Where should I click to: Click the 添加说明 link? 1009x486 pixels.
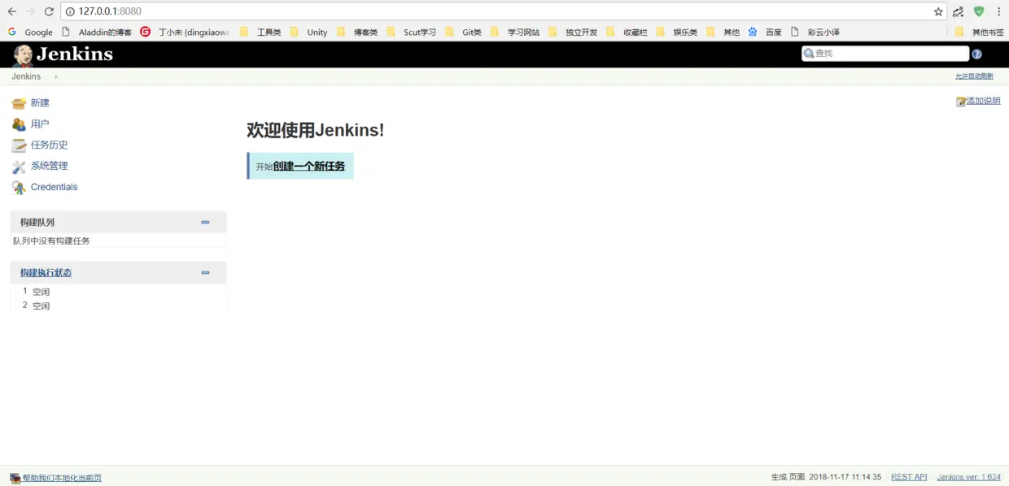pyautogui.click(x=983, y=101)
